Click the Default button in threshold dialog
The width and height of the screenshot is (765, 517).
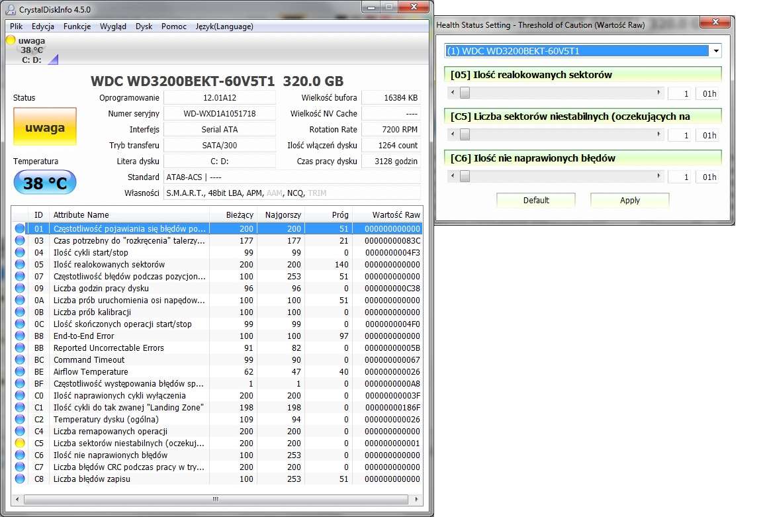point(535,200)
